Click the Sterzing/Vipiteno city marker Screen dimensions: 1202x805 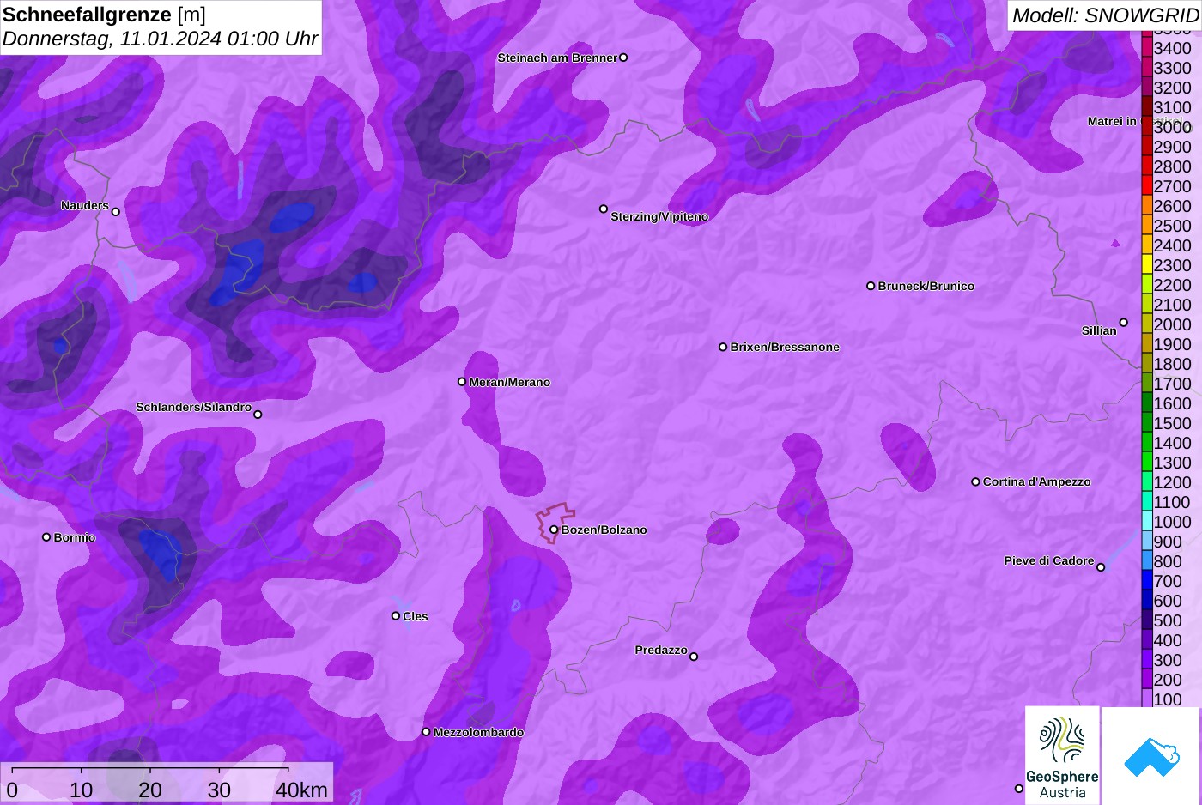pyautogui.click(x=604, y=209)
